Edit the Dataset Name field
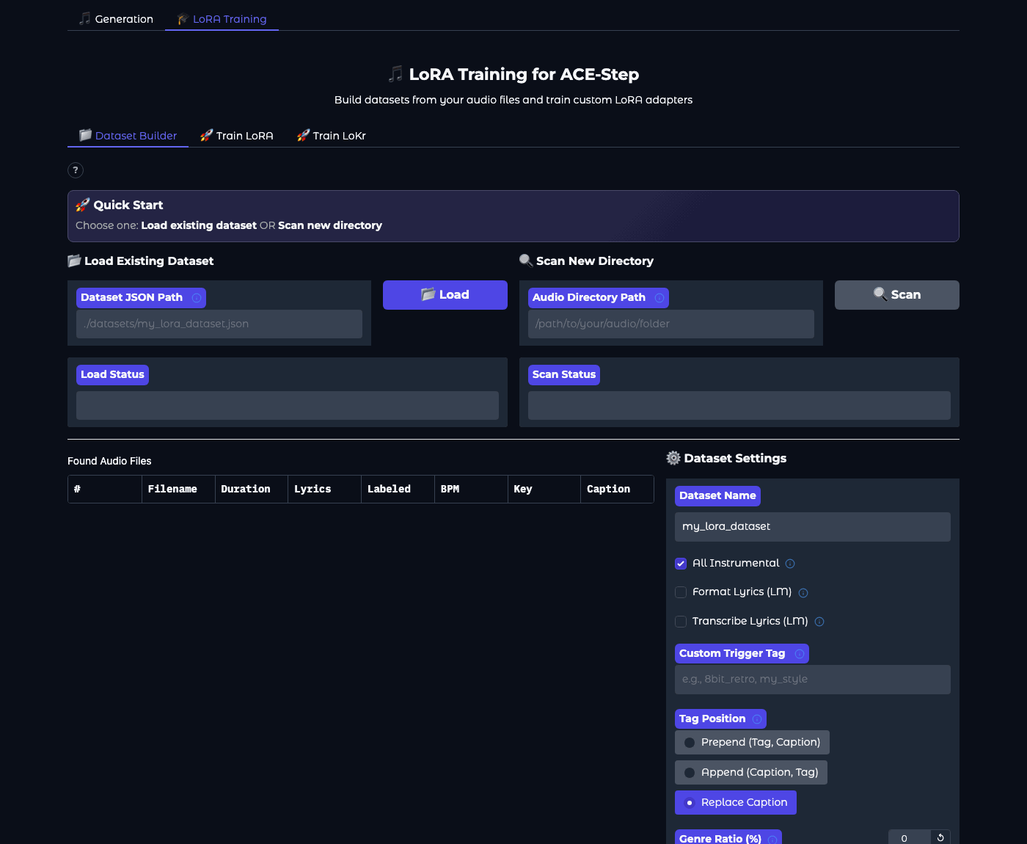This screenshot has height=844, width=1027. click(x=813, y=527)
